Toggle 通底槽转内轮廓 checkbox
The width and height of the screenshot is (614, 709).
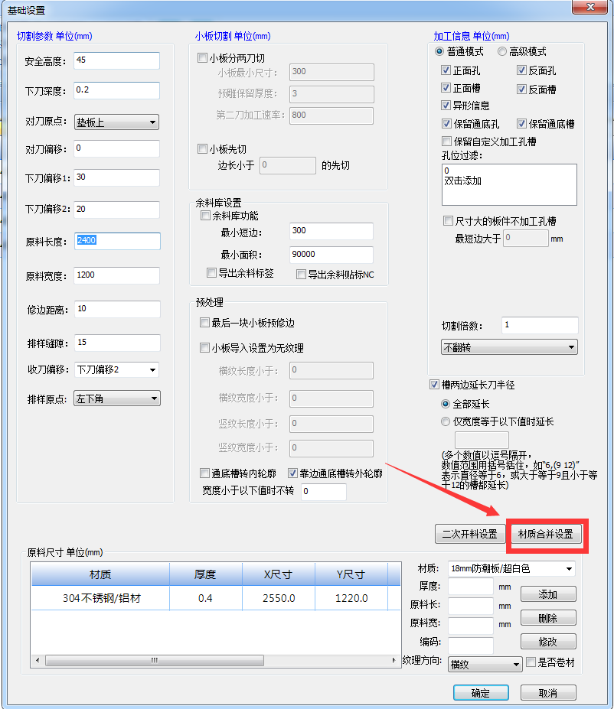click(204, 473)
